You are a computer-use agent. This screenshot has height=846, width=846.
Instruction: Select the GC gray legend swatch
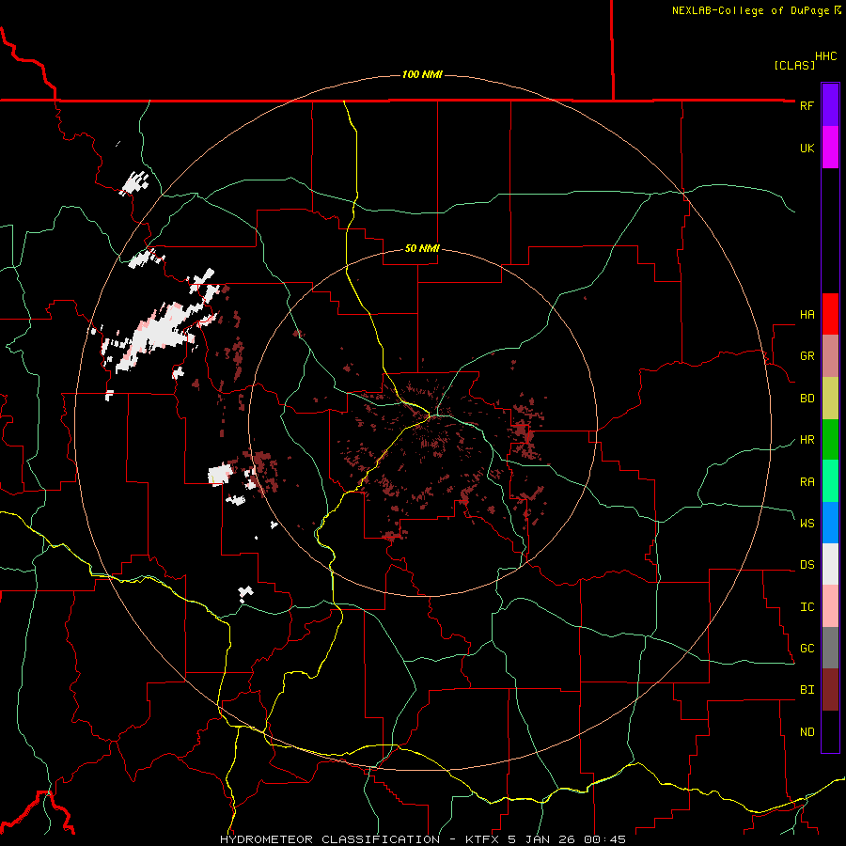click(x=830, y=648)
